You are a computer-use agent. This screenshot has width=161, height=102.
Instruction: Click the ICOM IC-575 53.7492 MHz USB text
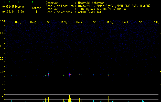coord(103,9)
